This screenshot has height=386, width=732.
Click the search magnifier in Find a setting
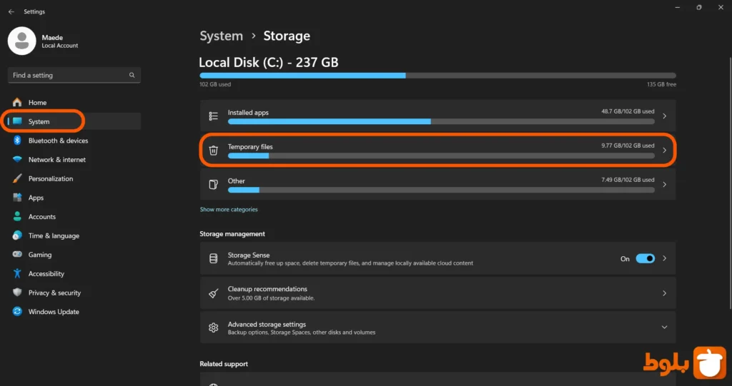(x=132, y=76)
